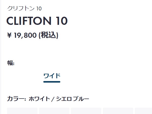
Task: Click the partially visible fifth color swatch
Action: (x=144, y=111)
